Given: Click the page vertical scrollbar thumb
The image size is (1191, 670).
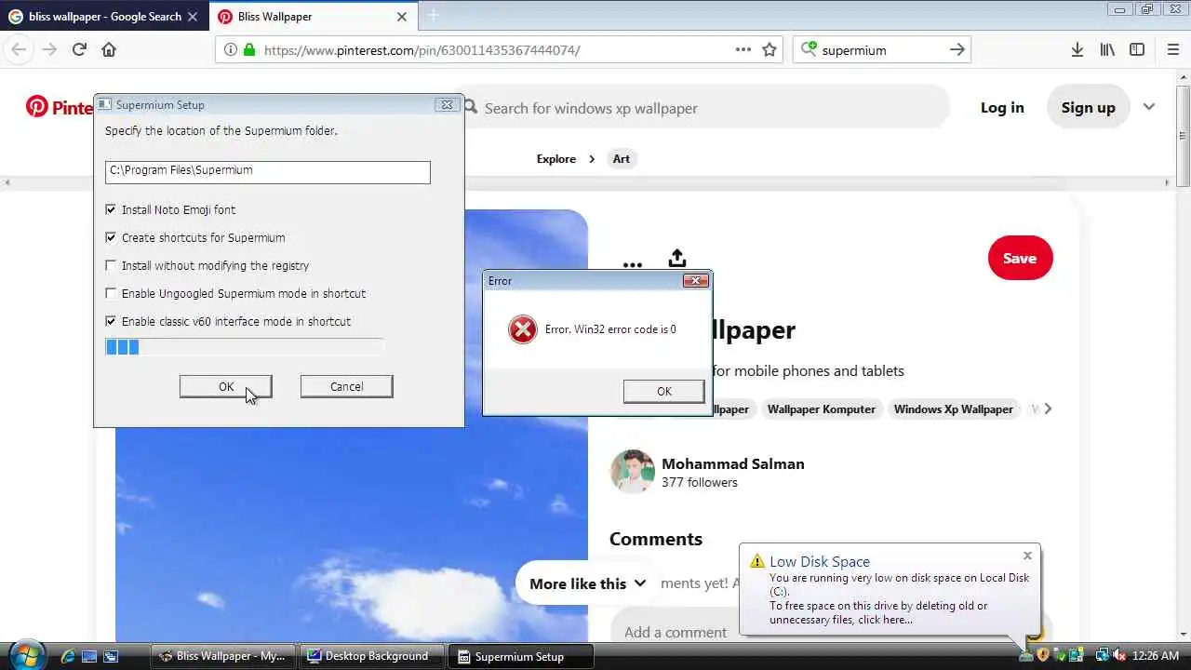Looking at the screenshot, I should point(1184,135).
